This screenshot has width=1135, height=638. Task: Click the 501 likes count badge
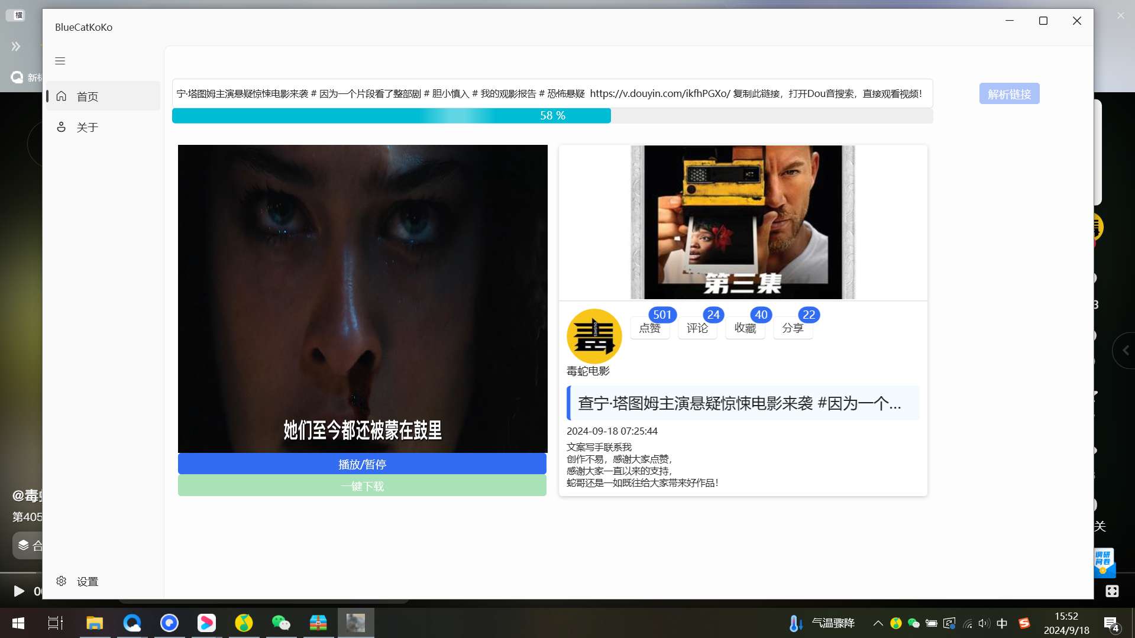coord(662,315)
